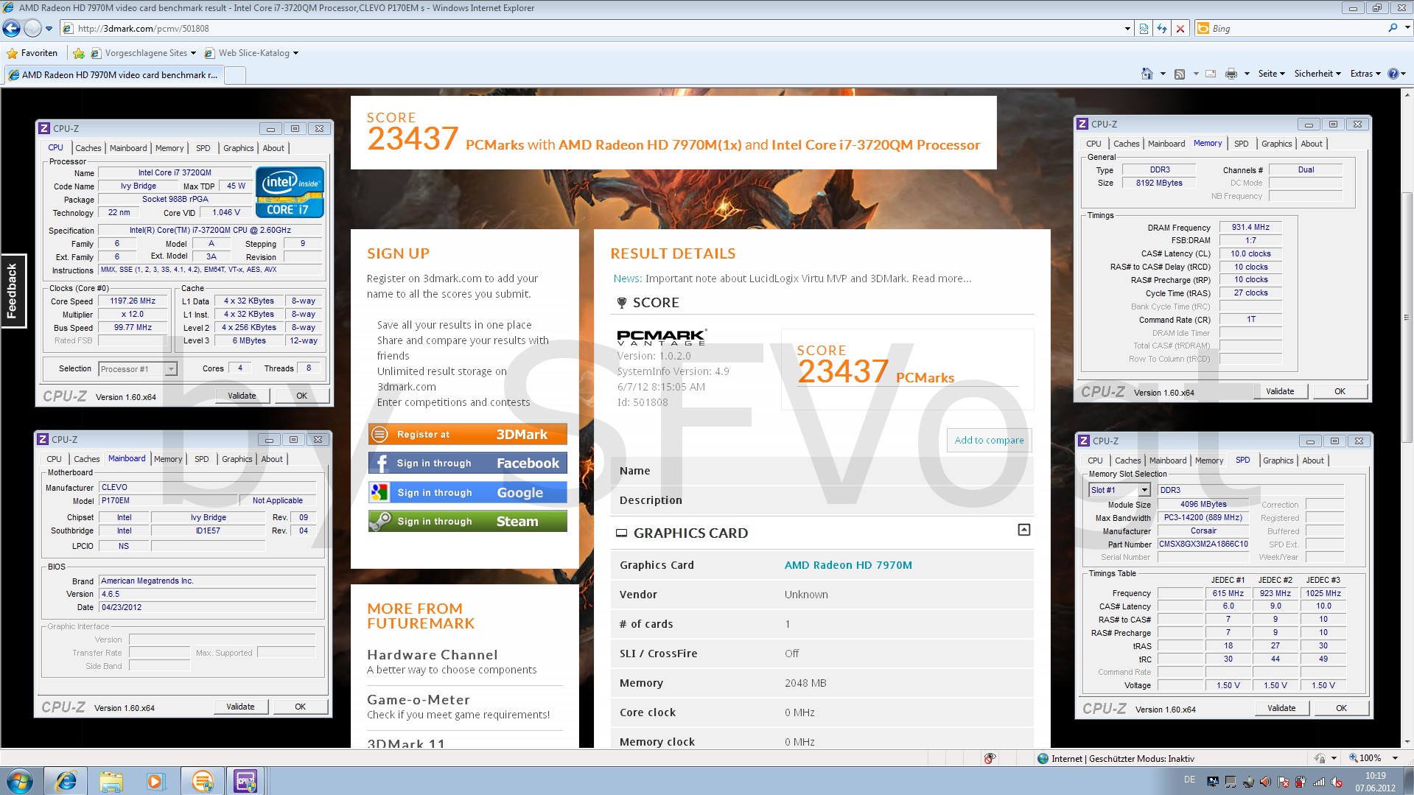The height and width of the screenshot is (795, 1414).
Task: Click the Bing search magnifier icon
Action: (1393, 28)
